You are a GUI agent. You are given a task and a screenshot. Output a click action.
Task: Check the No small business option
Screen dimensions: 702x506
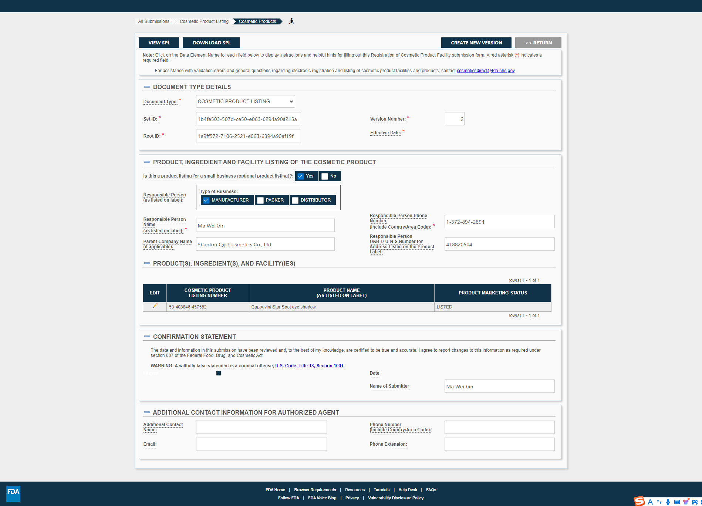pos(325,176)
